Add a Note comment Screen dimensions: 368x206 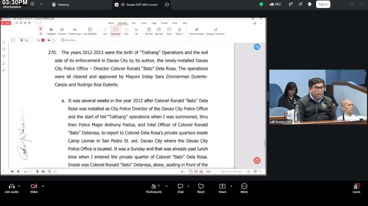coord(169,31)
